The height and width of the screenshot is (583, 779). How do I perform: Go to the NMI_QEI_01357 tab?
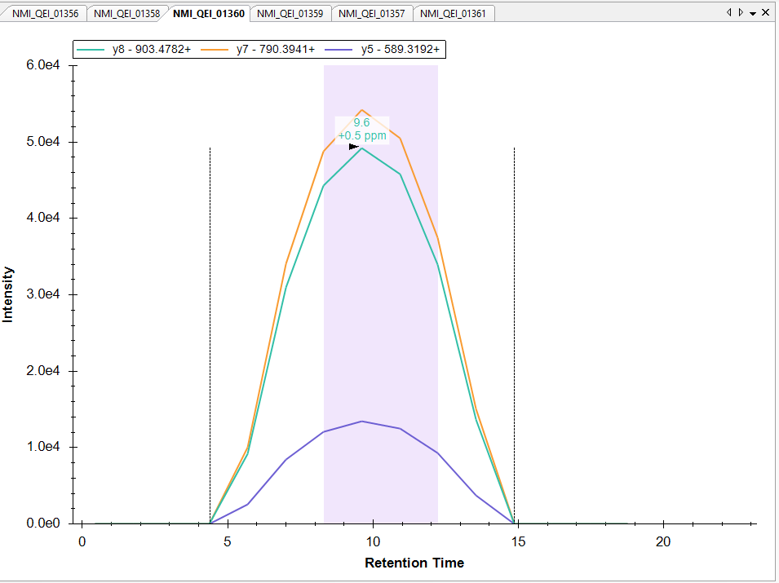point(371,14)
